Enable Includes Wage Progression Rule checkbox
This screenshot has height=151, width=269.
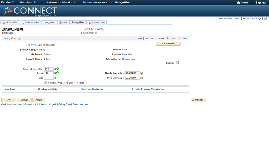(x=45, y=83)
